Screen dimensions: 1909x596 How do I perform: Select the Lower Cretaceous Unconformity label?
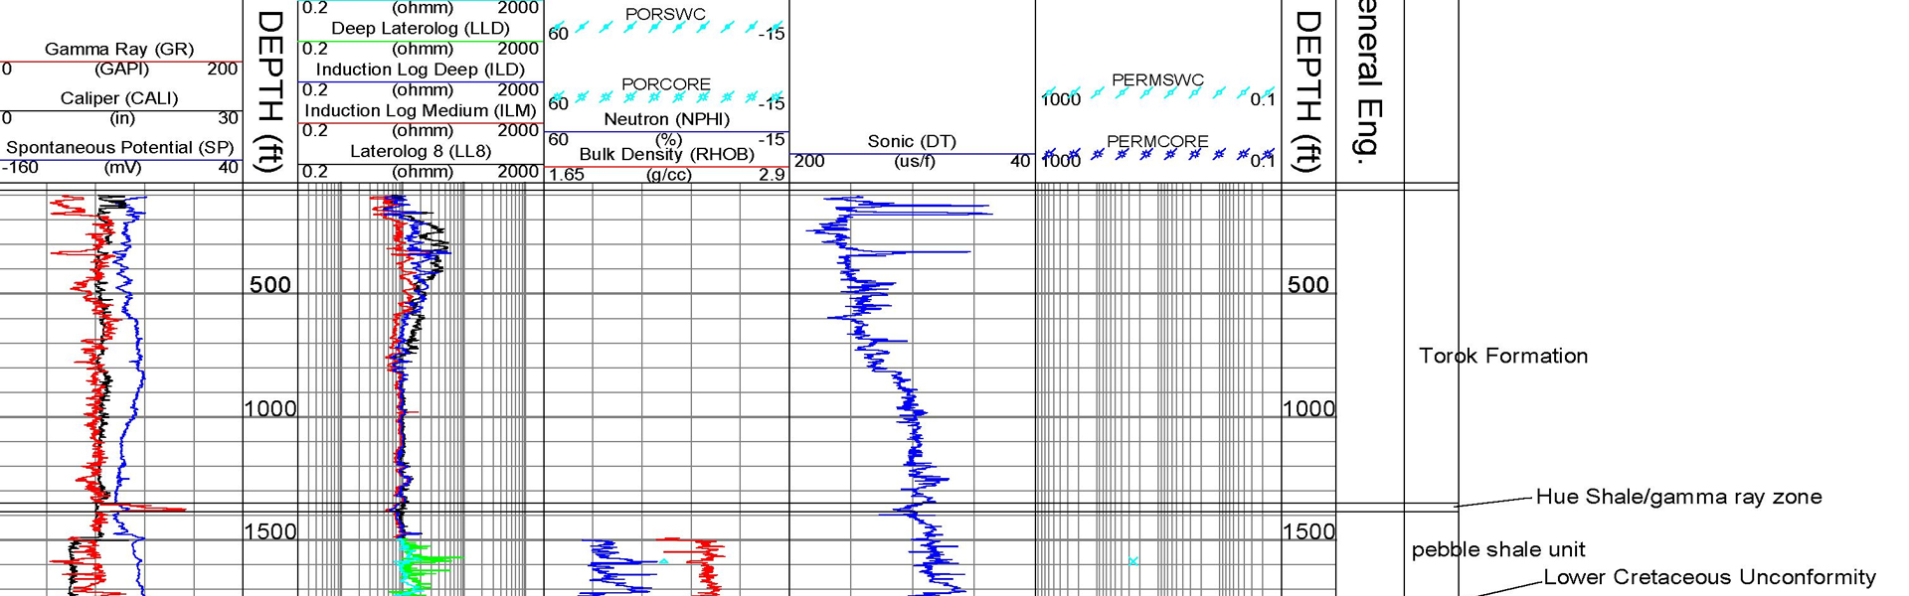[1708, 577]
